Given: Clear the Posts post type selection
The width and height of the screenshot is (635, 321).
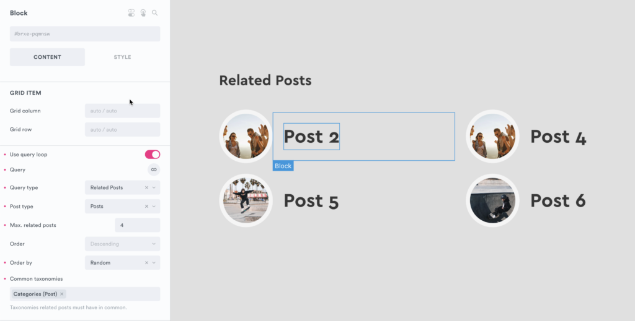Looking at the screenshot, I should click(x=147, y=206).
